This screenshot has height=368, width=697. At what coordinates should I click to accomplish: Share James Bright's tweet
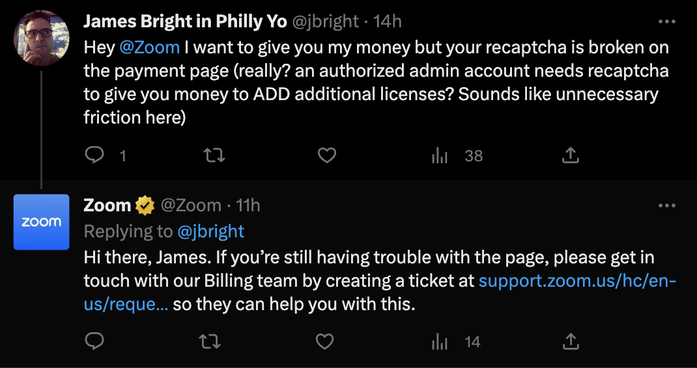[570, 155]
